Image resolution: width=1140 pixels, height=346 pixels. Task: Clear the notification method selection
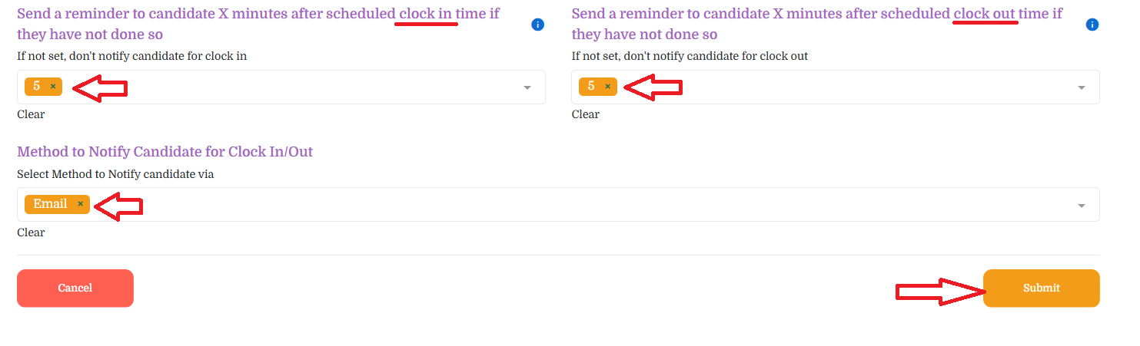pyautogui.click(x=31, y=232)
